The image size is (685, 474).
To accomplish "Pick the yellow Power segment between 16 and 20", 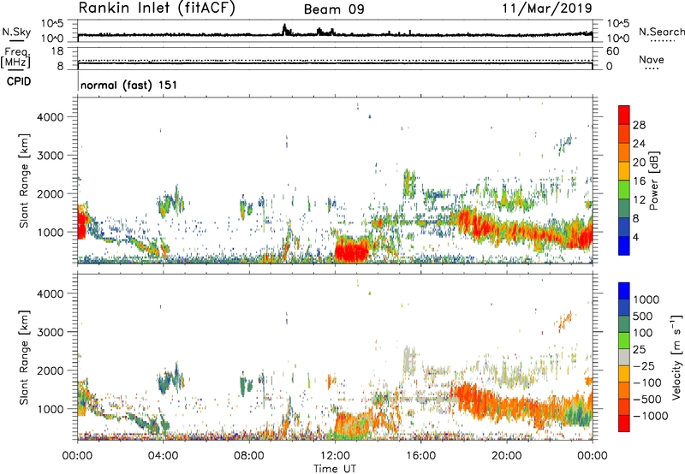I will tap(624, 171).
